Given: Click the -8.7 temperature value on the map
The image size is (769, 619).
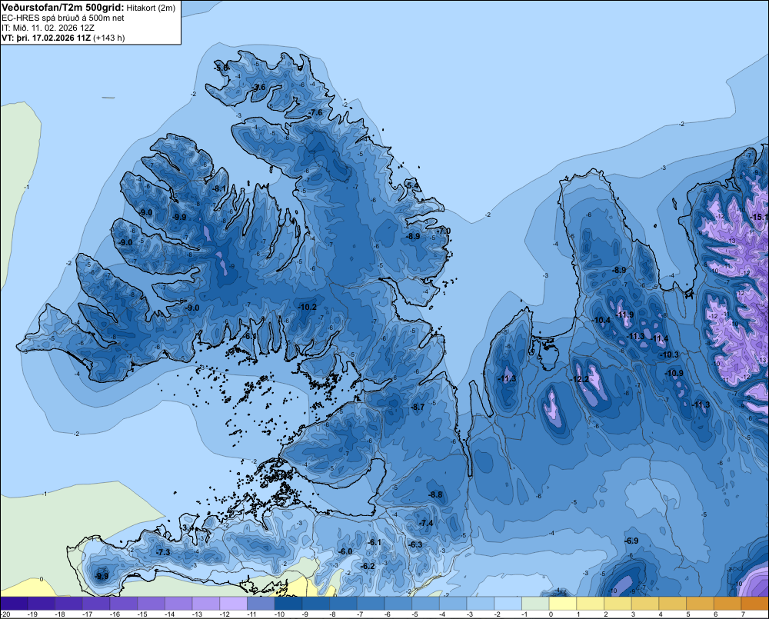Looking at the screenshot, I should click(x=418, y=407).
